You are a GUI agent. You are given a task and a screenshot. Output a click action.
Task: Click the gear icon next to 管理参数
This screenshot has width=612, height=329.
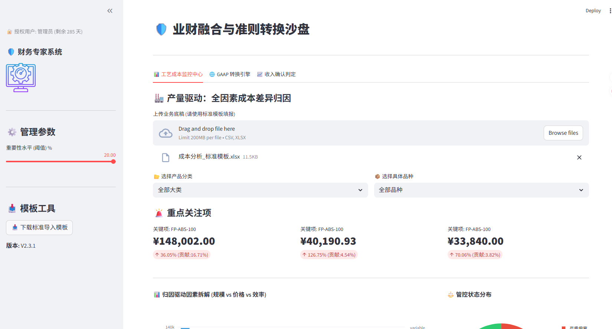(x=12, y=132)
